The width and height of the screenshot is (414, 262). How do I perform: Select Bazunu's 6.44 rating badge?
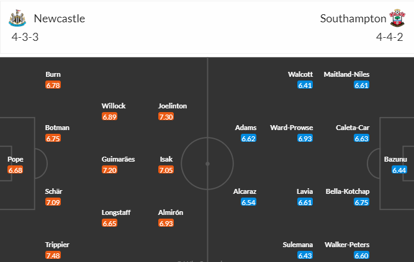(399, 170)
